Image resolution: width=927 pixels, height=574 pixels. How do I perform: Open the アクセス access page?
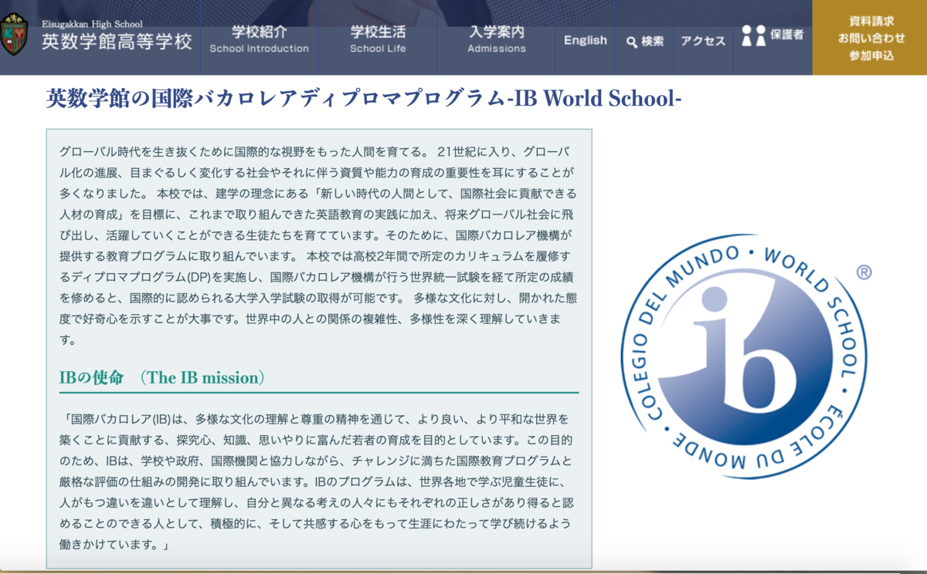pos(703,42)
